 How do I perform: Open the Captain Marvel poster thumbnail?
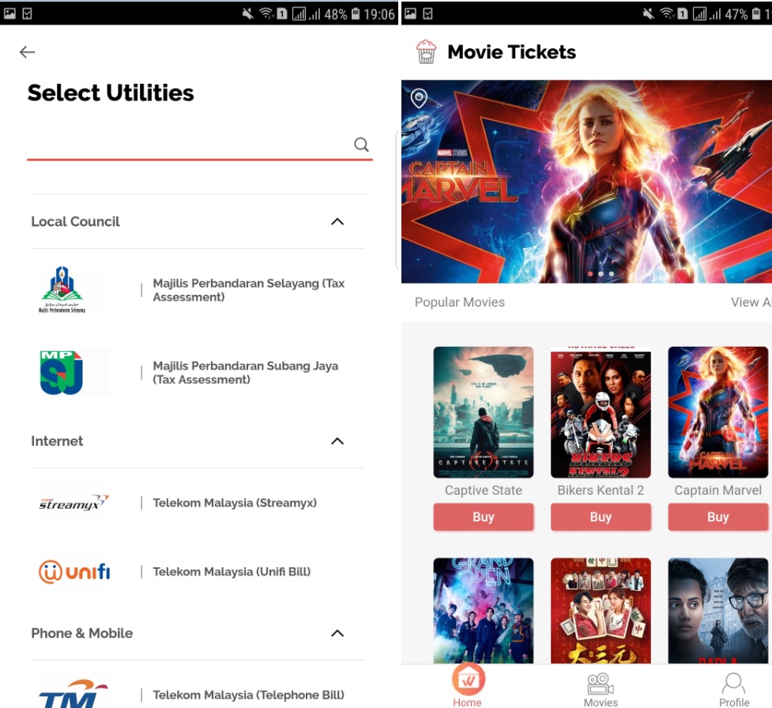point(717,412)
